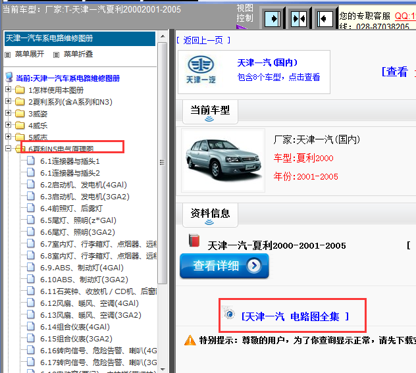Screen dimensions: 416x373
Task: Click the view control center-split icon
Action: tap(299, 19)
